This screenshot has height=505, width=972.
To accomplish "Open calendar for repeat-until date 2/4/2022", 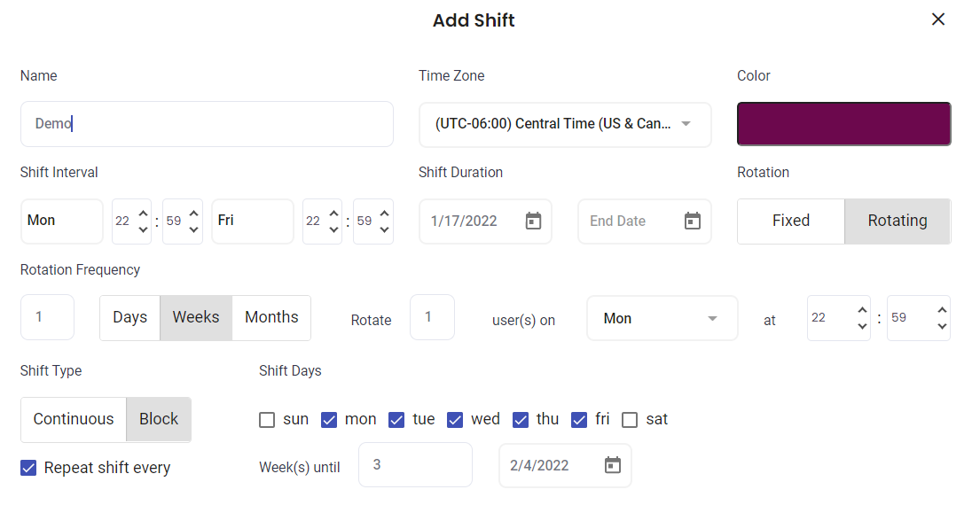I will click(x=613, y=465).
